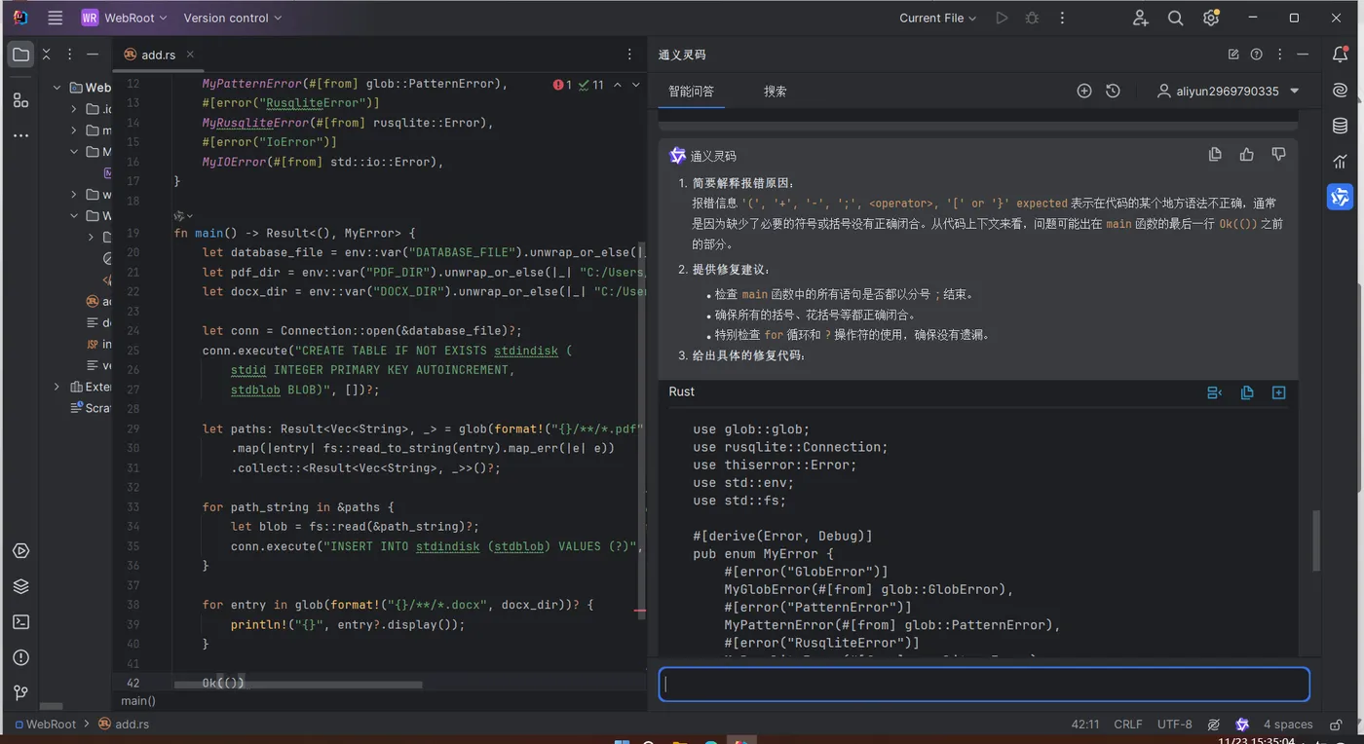The width and height of the screenshot is (1364, 744).
Task: Open help question-mark icon in Tongyi panel
Action: click(1257, 55)
